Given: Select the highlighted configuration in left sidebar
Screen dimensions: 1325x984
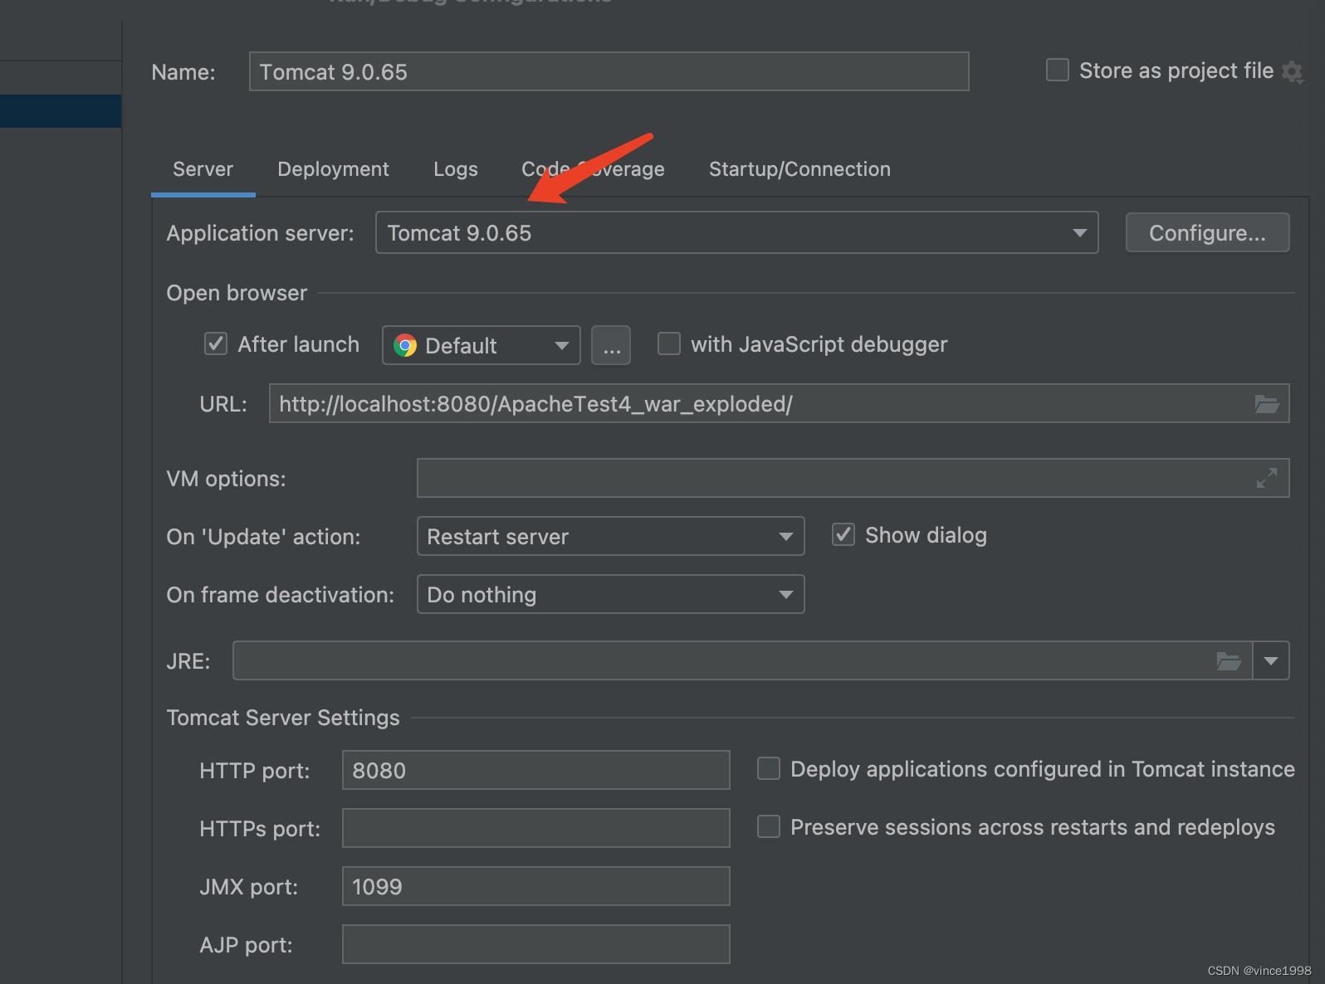Looking at the screenshot, I should point(61,111).
